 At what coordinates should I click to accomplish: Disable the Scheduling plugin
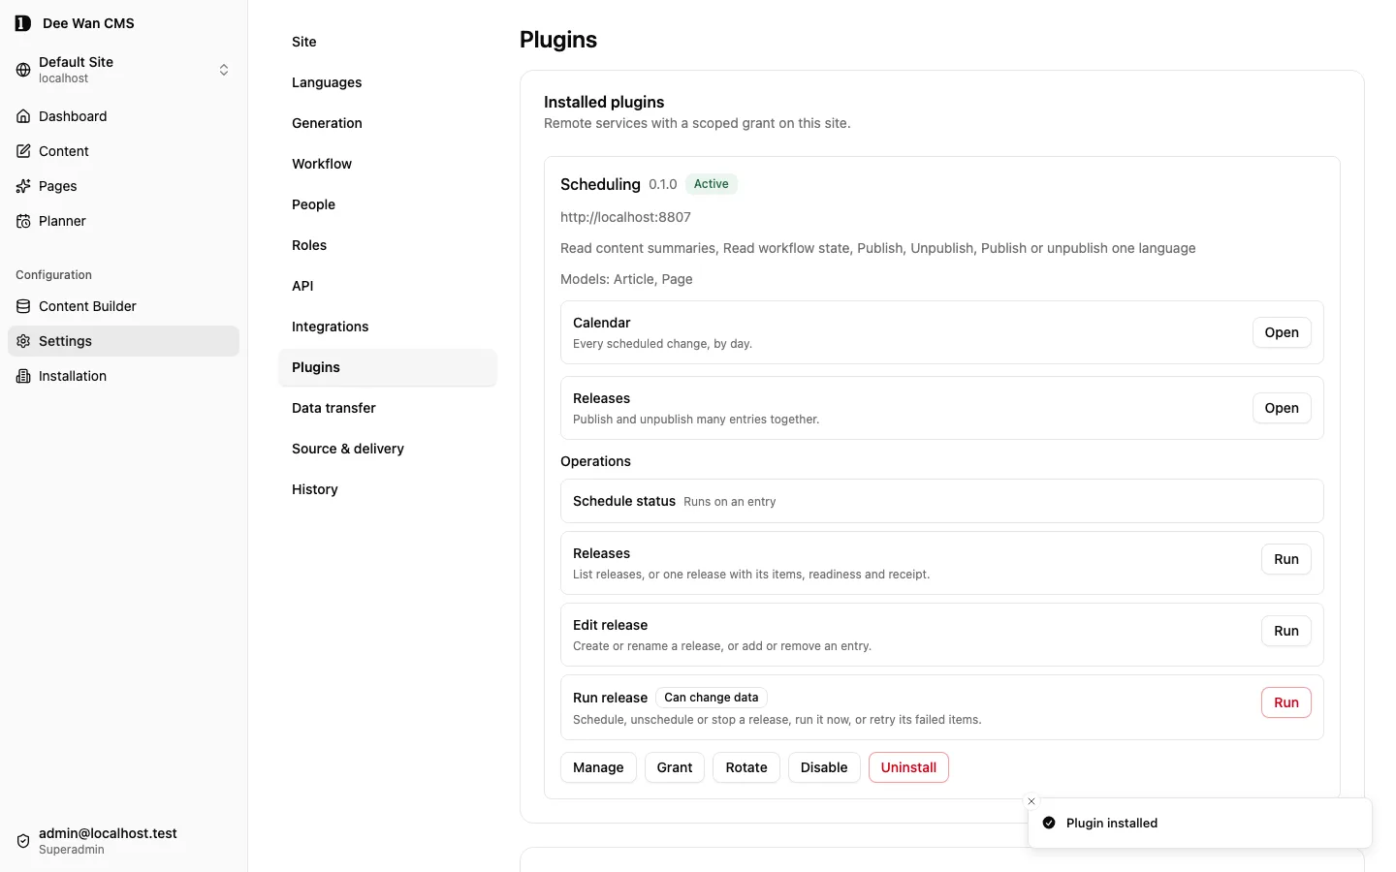pyautogui.click(x=824, y=767)
